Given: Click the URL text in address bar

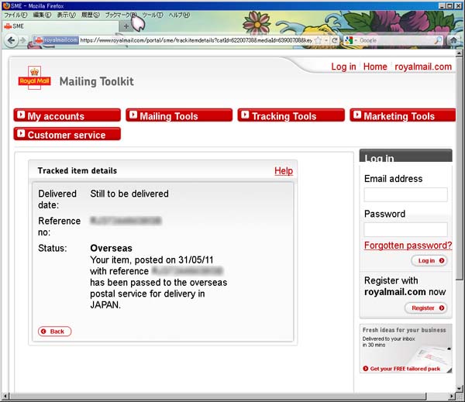Looking at the screenshot, I should click(196, 40).
